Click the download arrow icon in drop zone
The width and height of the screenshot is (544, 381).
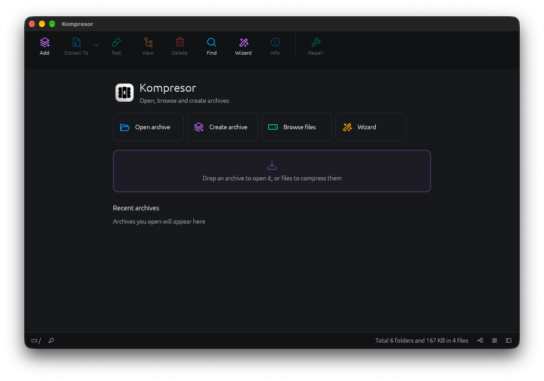point(272,165)
